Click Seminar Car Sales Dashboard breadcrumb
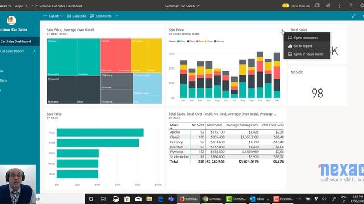The image size is (364, 204). [61, 6]
